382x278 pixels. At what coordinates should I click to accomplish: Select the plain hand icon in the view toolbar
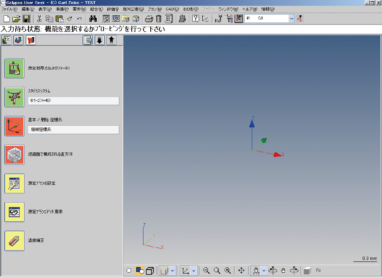[x=283, y=270]
